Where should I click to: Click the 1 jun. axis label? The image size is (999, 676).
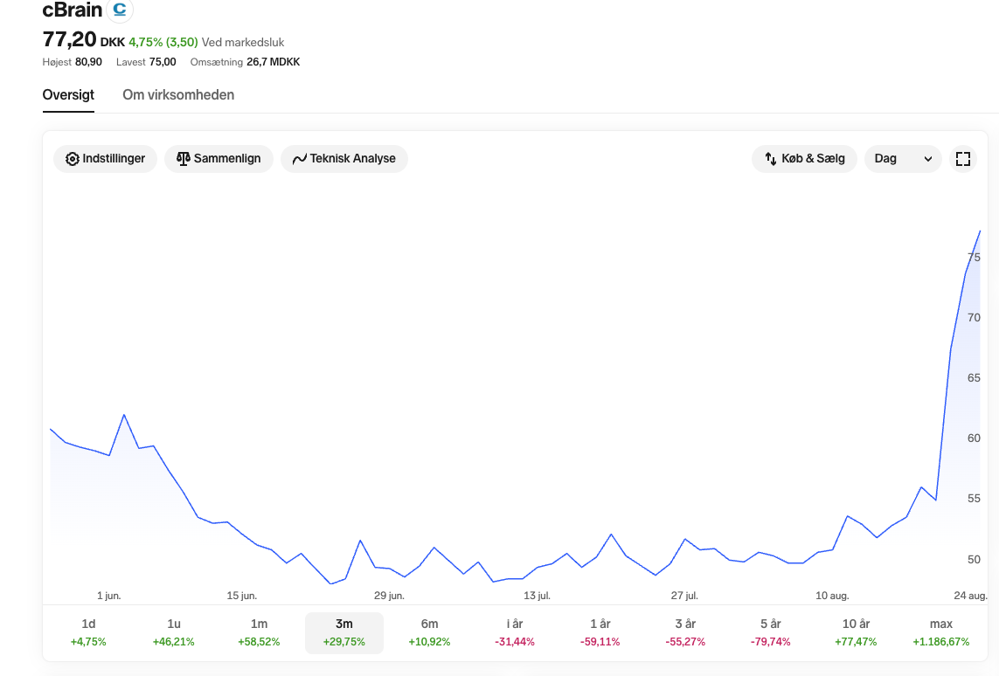pos(109,596)
